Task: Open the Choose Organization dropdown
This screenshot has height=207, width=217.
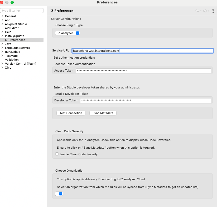Action: click(x=59, y=194)
